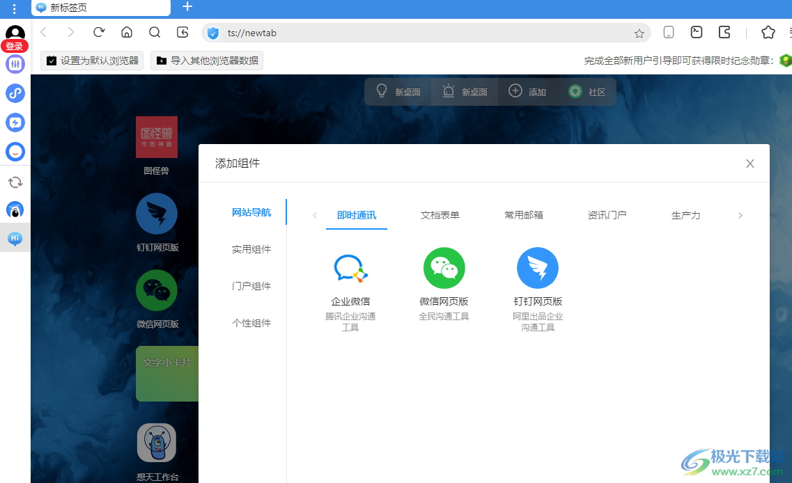Launch 图怪兽 from the desktop shortcuts
The image size is (792, 483).
tap(156, 137)
